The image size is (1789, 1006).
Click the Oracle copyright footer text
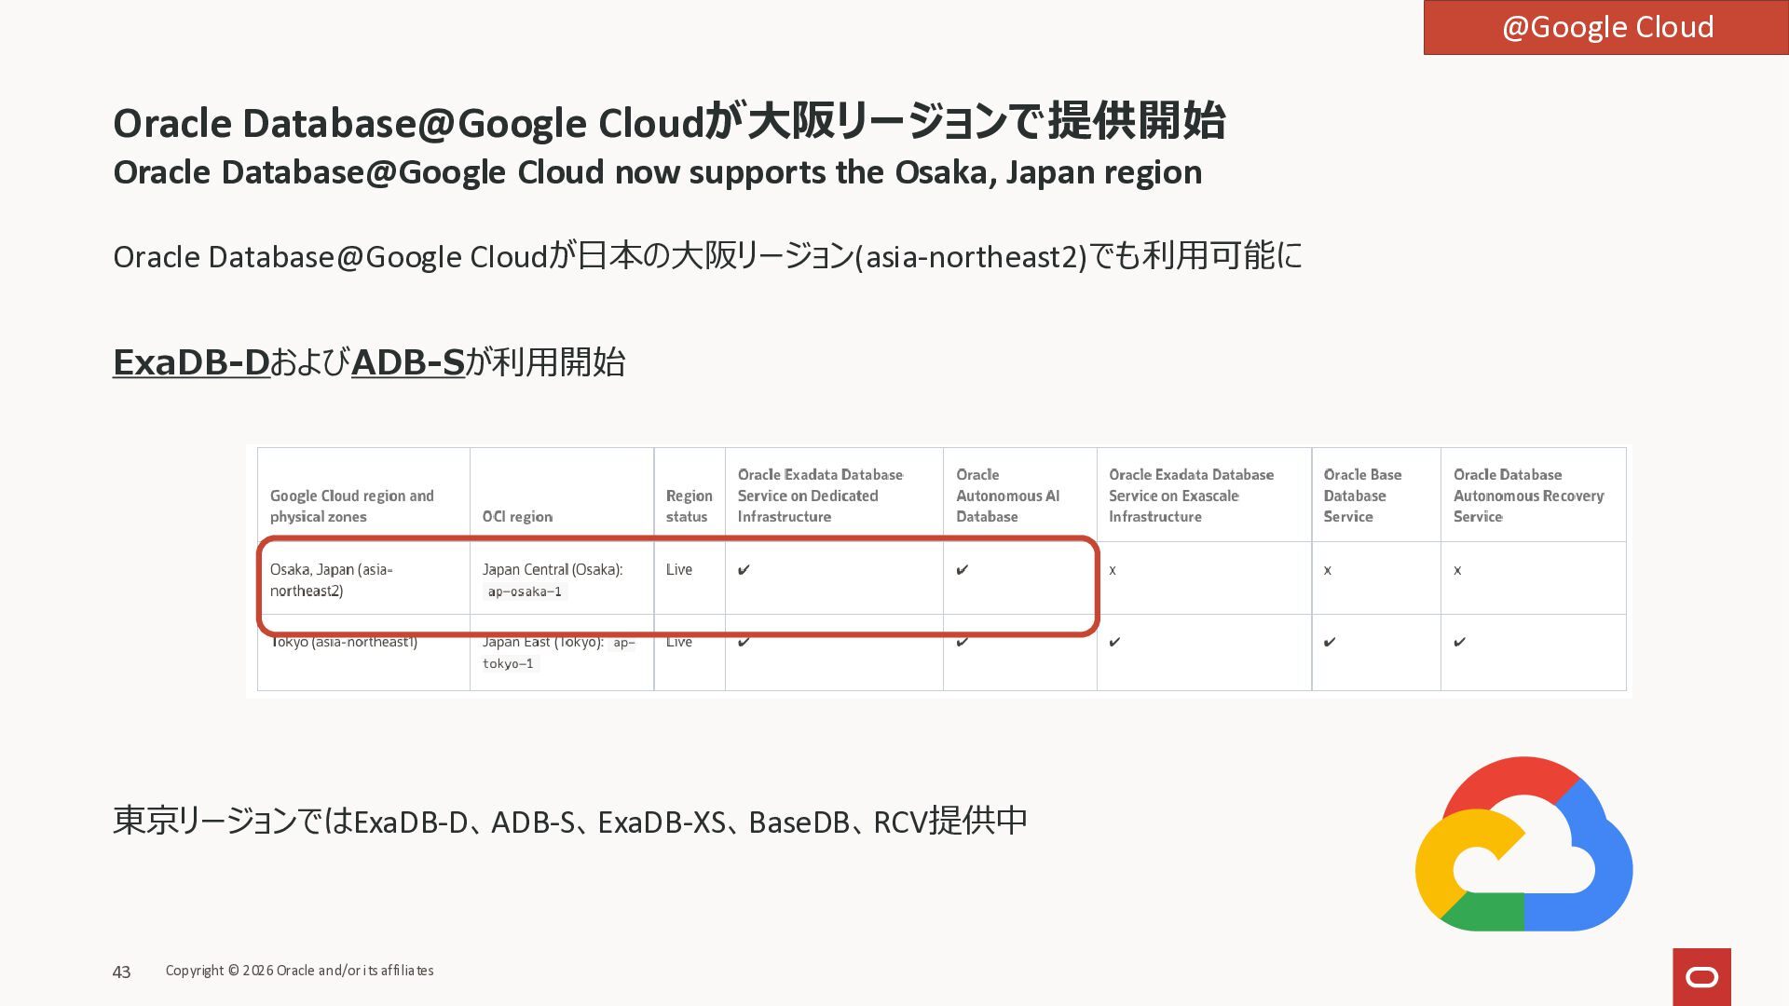[x=299, y=971]
